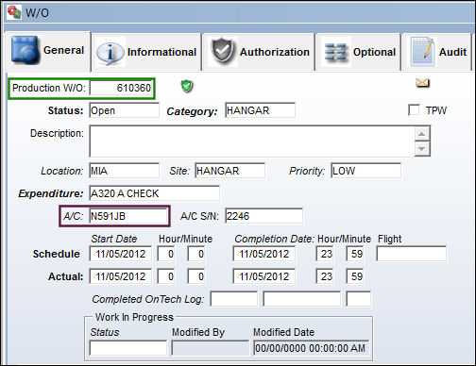Click the A/C field showing N591JB

tap(128, 216)
